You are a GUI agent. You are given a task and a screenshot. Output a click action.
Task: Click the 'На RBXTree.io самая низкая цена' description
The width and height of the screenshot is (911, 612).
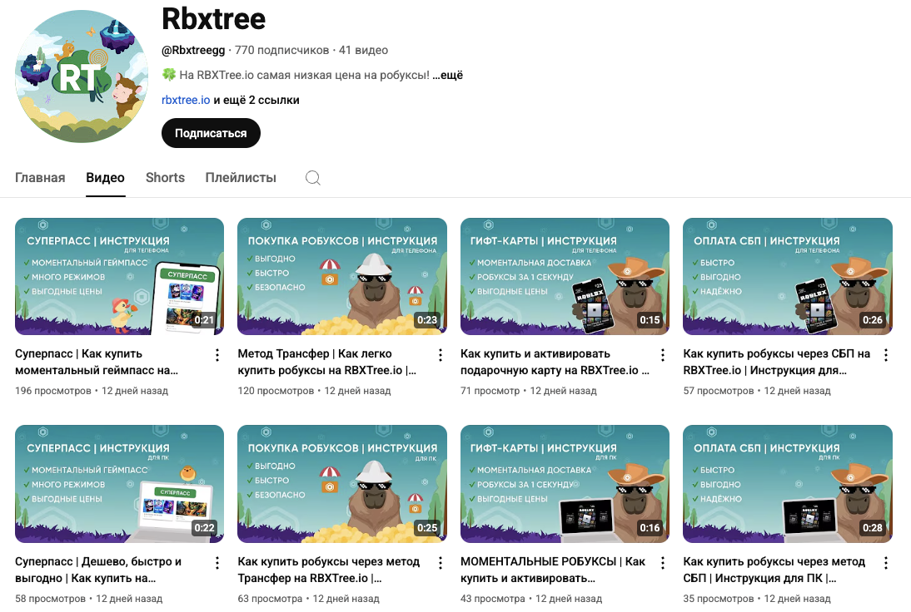tap(296, 75)
